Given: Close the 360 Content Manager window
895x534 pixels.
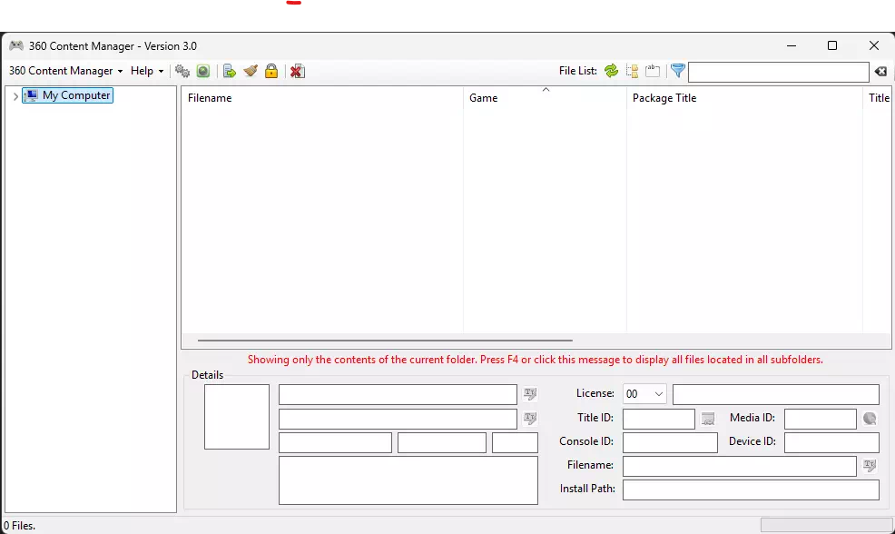Looking at the screenshot, I should pyautogui.click(x=874, y=45).
